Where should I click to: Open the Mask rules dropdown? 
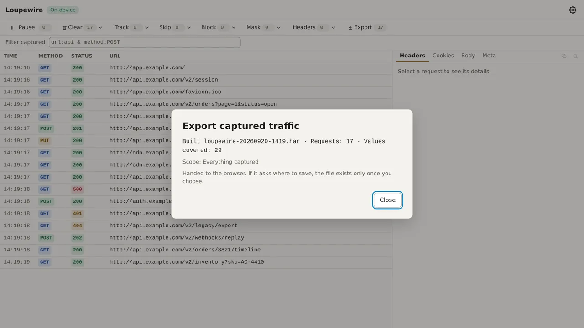click(x=278, y=27)
